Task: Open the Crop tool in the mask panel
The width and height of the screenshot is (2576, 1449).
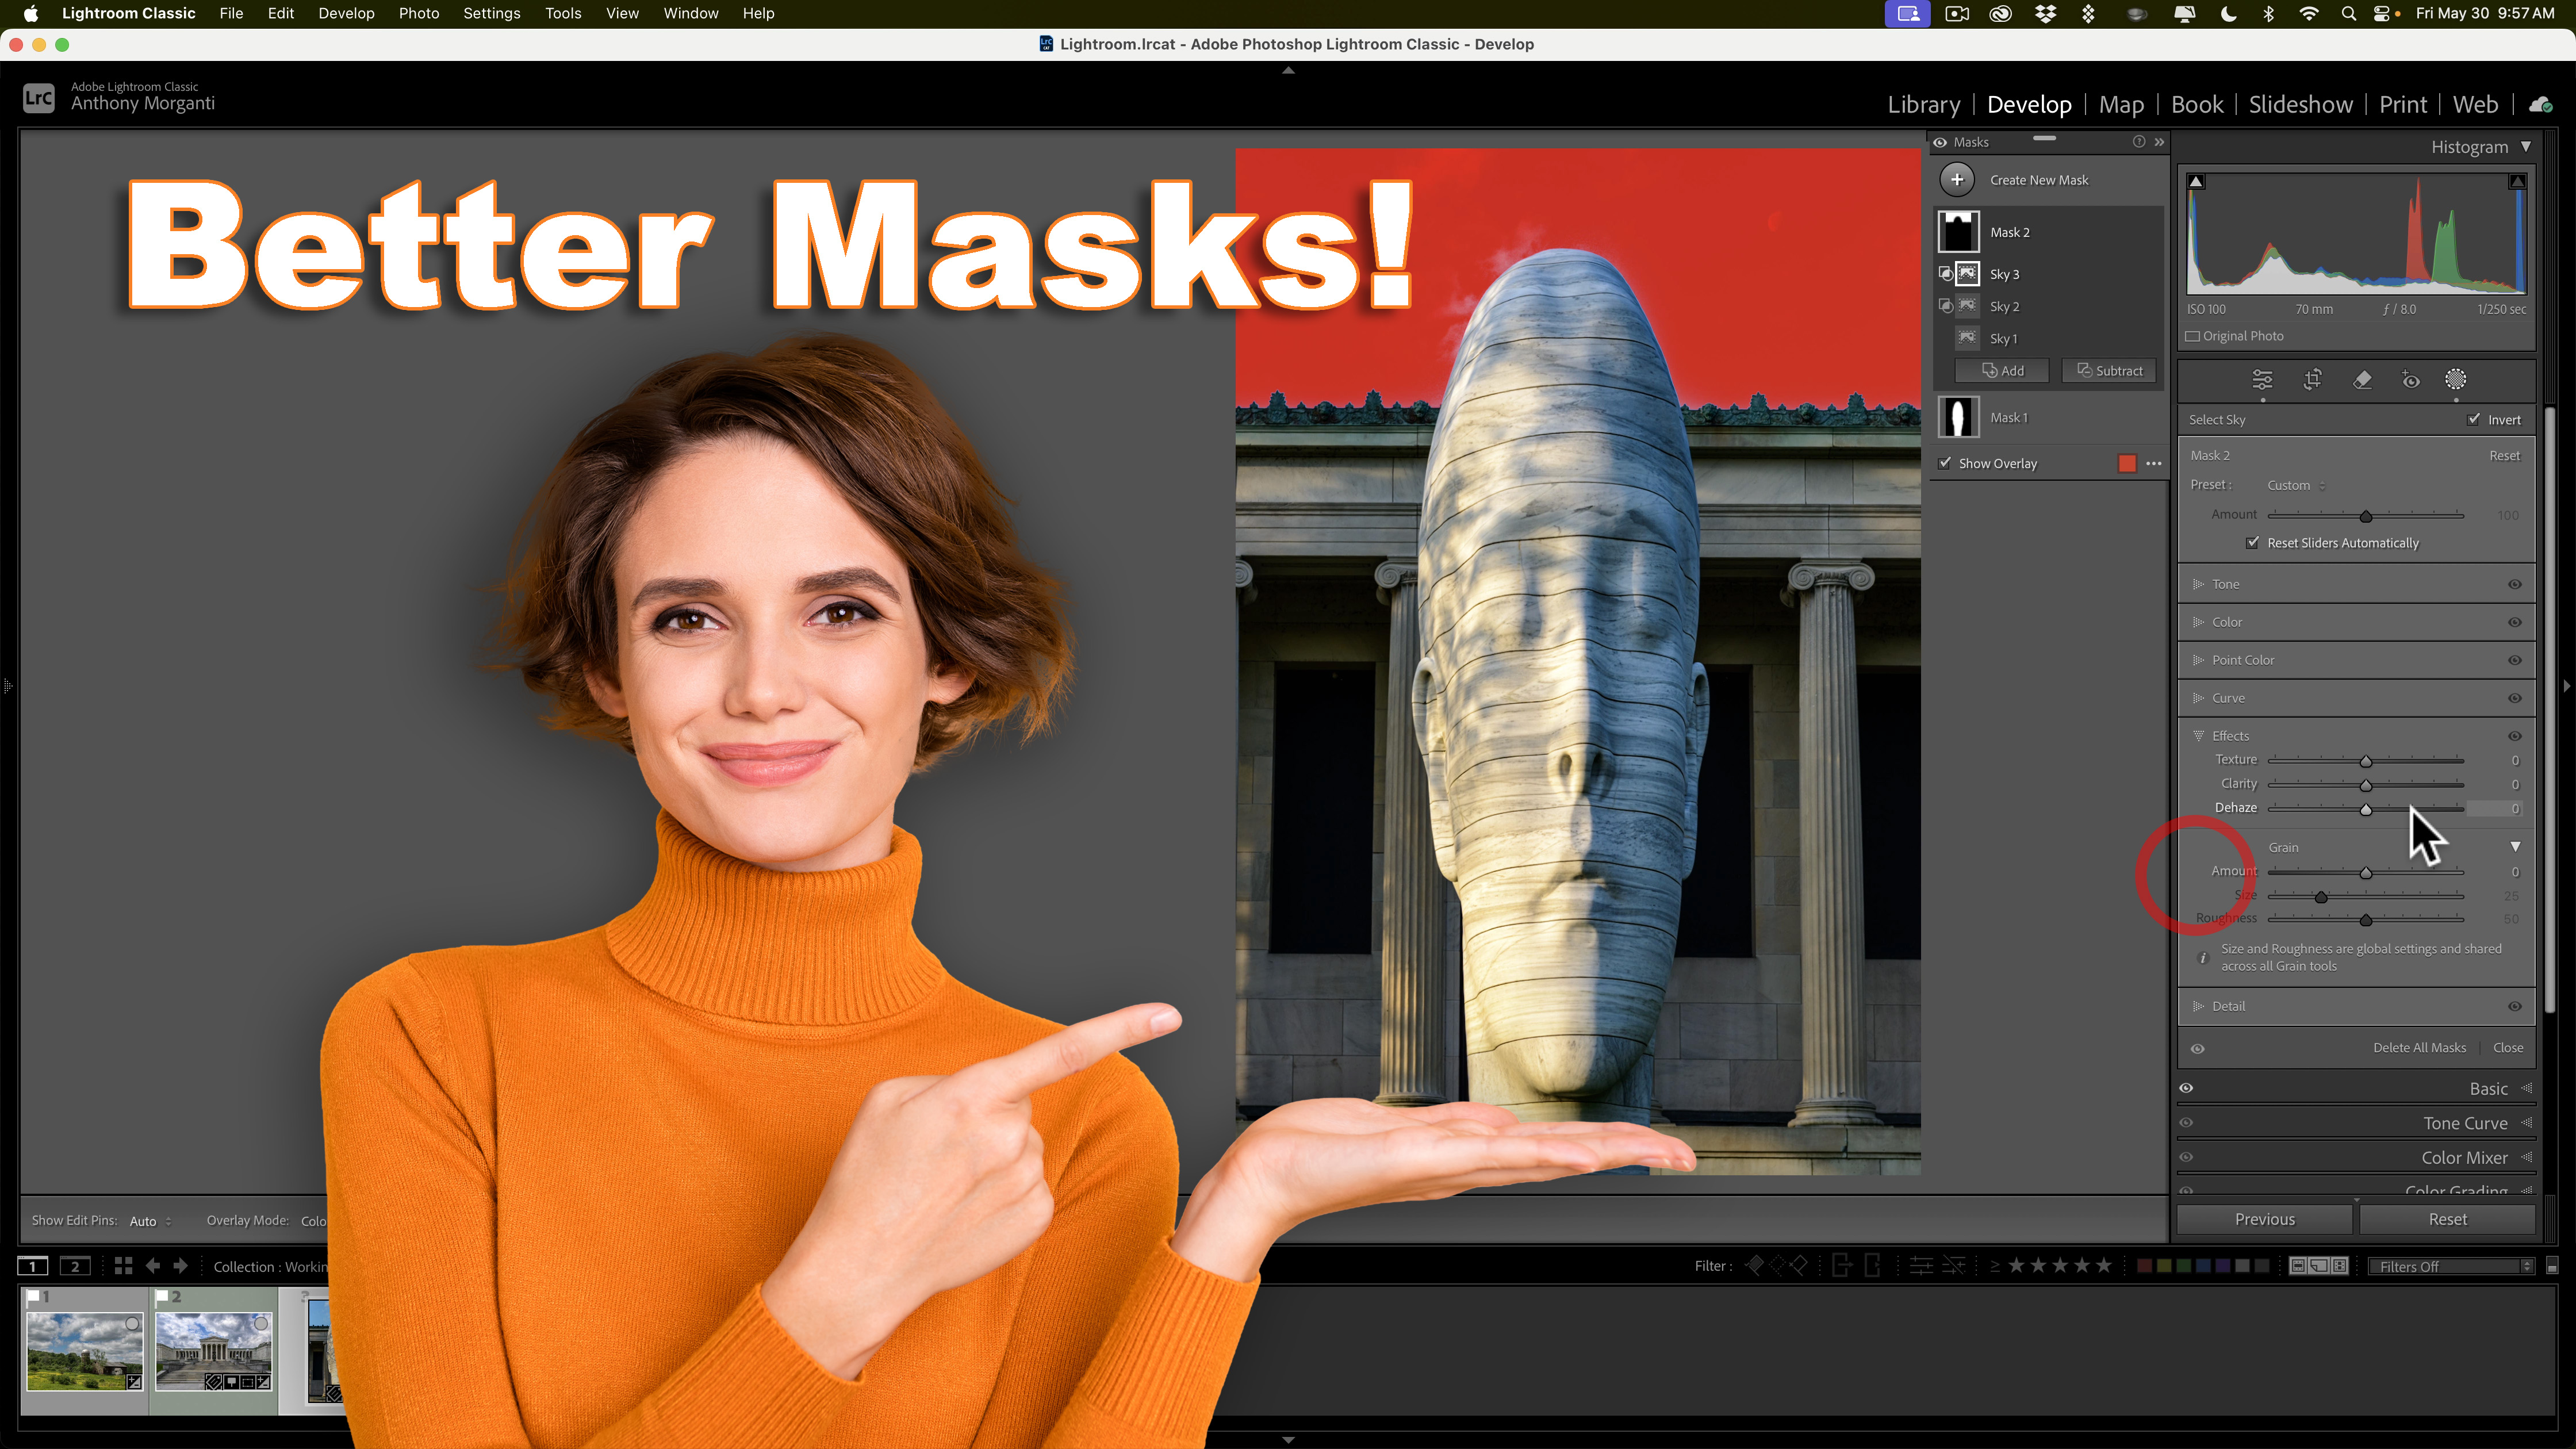Action: 2313,380
